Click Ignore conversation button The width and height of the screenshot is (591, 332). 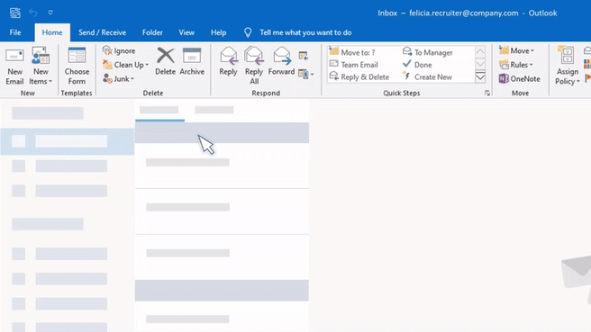tap(119, 50)
